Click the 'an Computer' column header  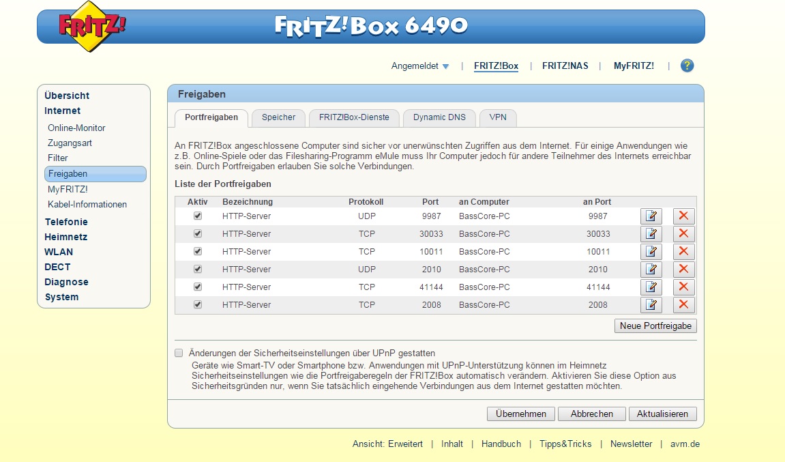484,202
